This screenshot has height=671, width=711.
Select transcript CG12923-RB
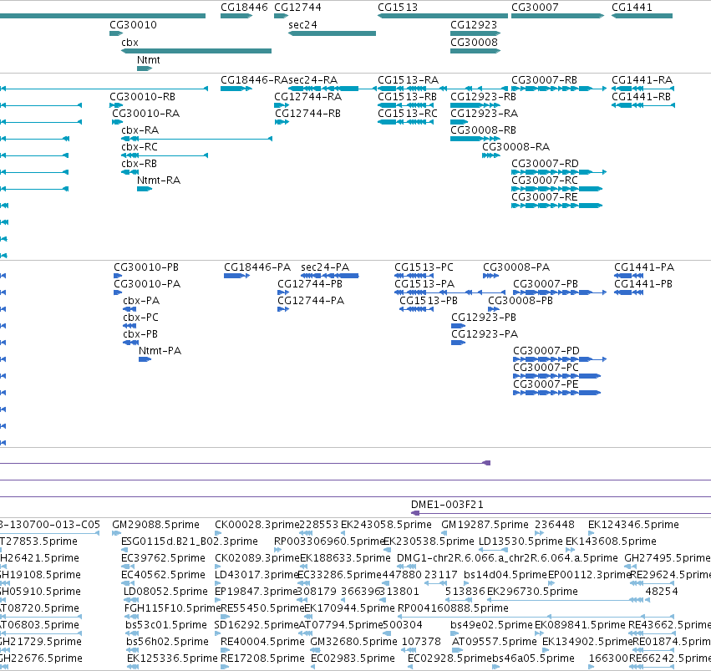coord(483,97)
